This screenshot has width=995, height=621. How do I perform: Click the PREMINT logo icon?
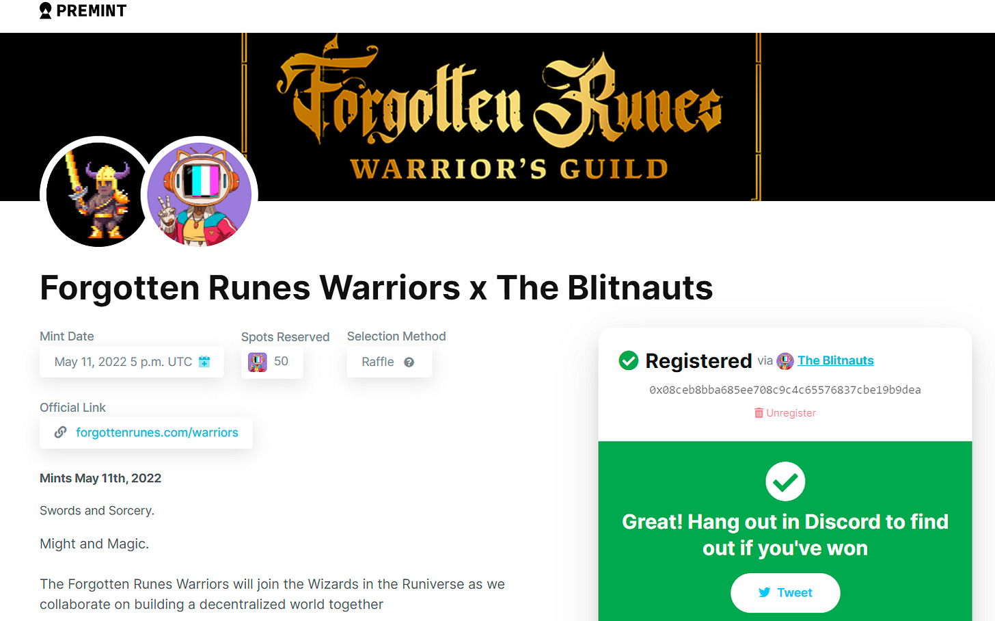(46, 11)
